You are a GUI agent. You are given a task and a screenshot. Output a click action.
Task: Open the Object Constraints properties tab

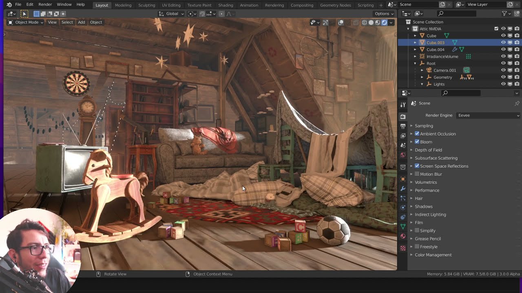pos(403,217)
